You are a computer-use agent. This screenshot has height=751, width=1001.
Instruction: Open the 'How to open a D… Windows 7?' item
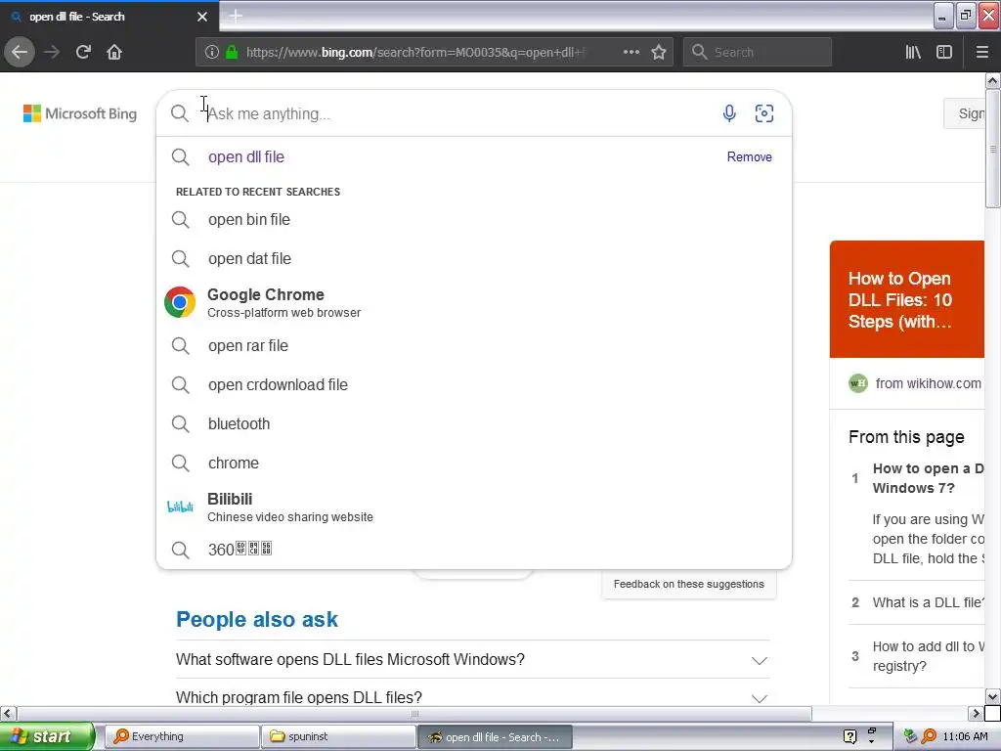tap(929, 478)
